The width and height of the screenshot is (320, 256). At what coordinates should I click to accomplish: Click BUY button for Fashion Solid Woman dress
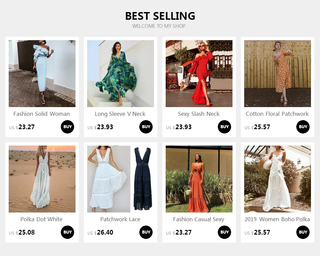click(67, 127)
